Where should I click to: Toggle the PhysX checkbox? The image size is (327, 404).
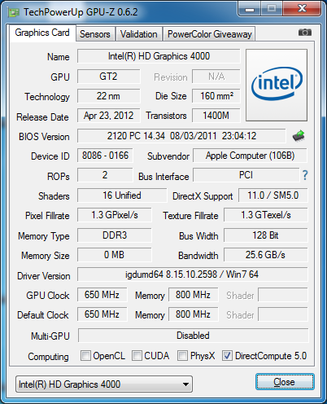tap(182, 355)
